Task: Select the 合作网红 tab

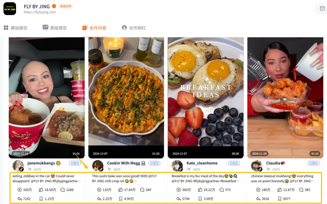Action: pos(134,28)
